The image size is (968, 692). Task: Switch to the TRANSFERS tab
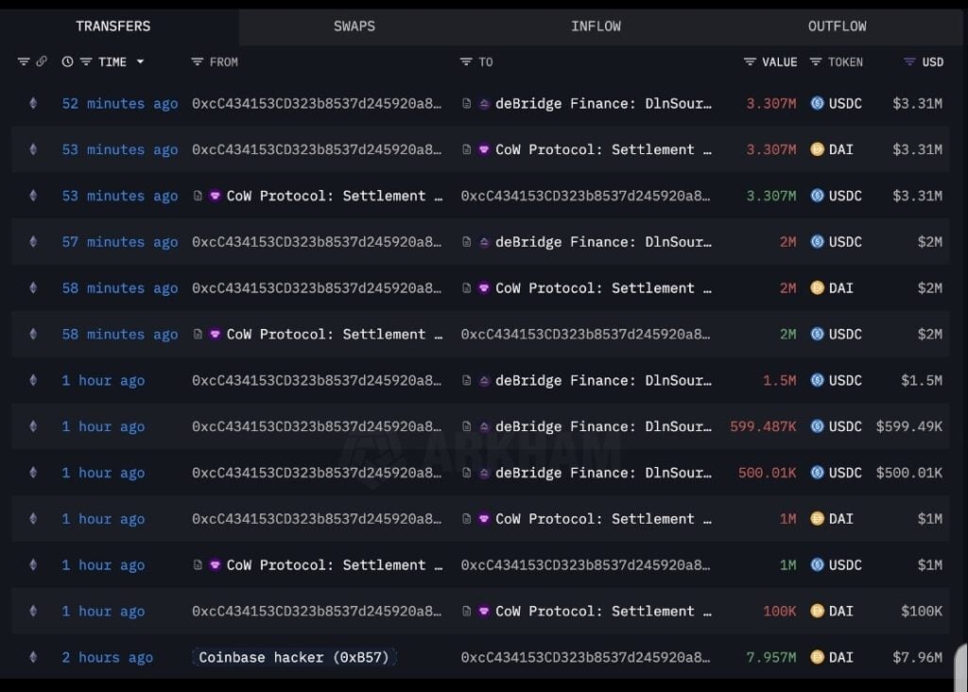113,26
